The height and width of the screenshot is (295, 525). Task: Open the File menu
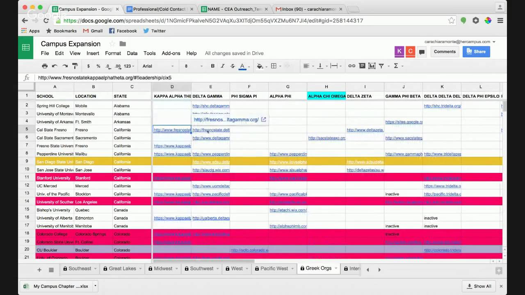[x=45, y=53]
